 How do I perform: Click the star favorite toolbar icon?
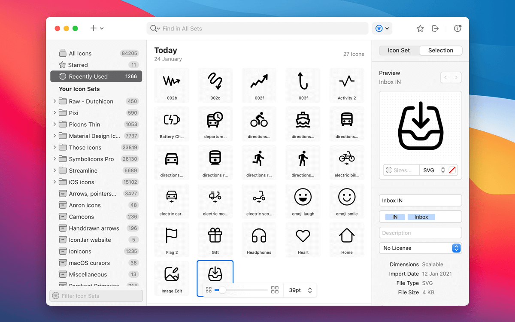tap(420, 28)
